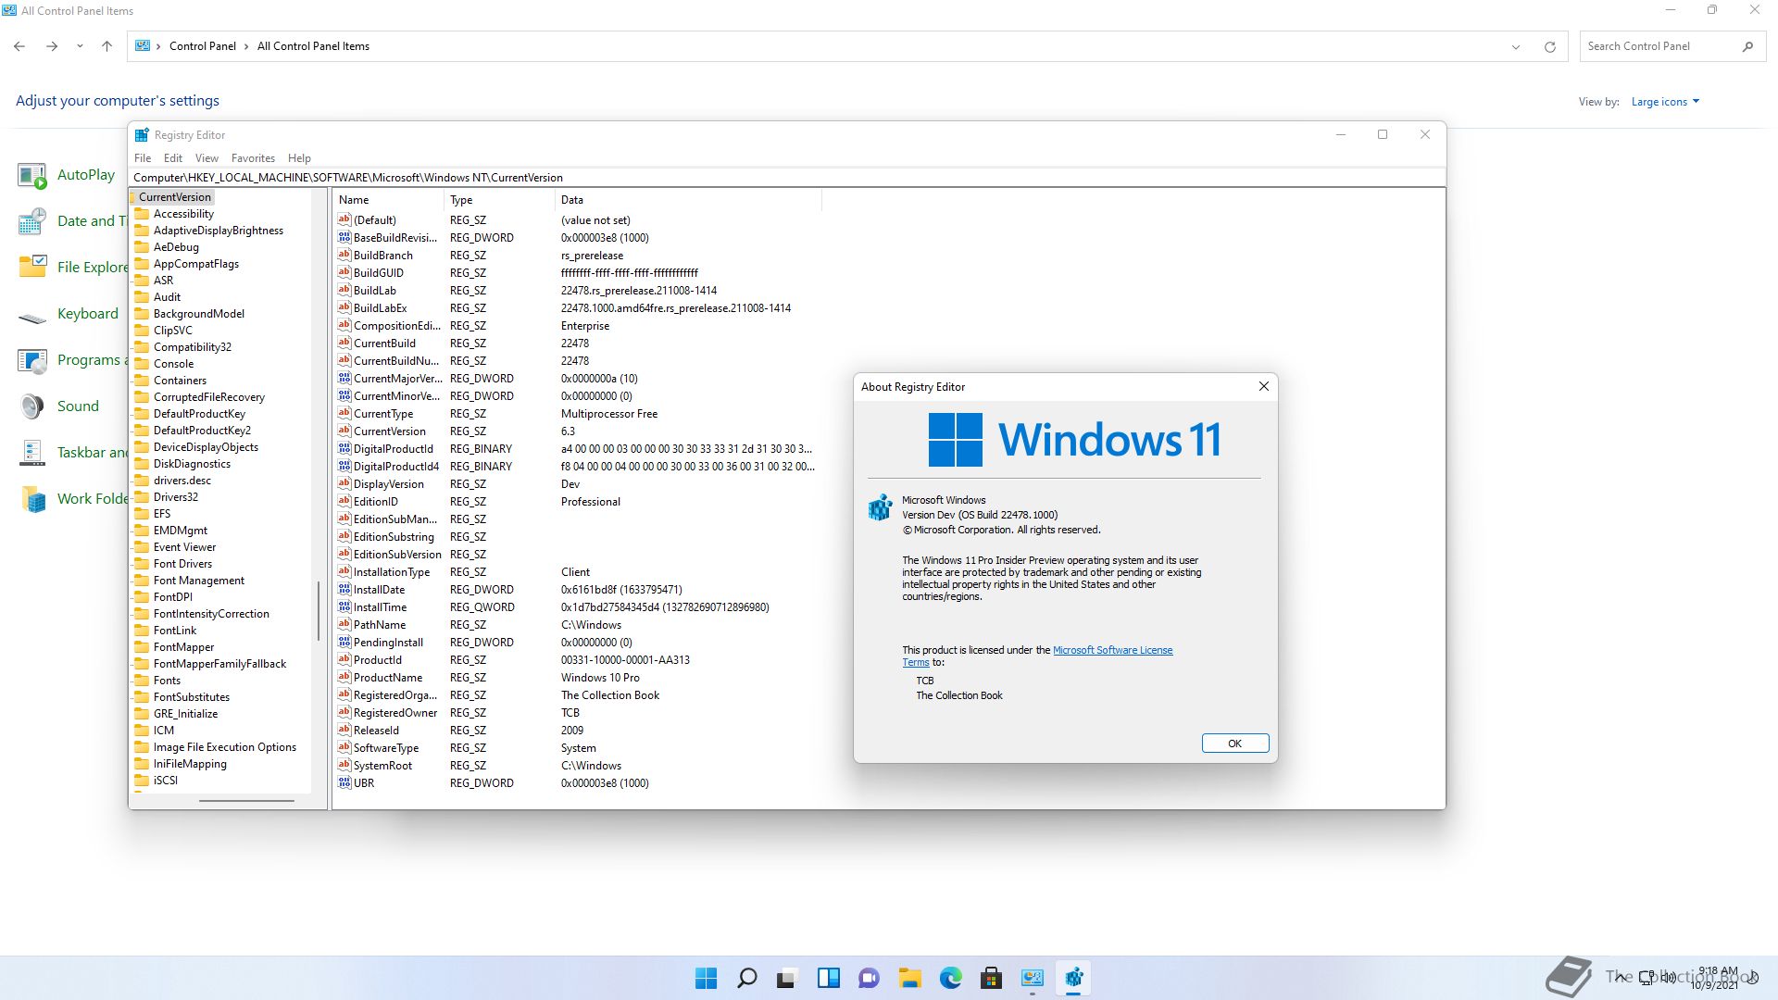
Task: Select the InstallDate registry value
Action: tap(379, 590)
